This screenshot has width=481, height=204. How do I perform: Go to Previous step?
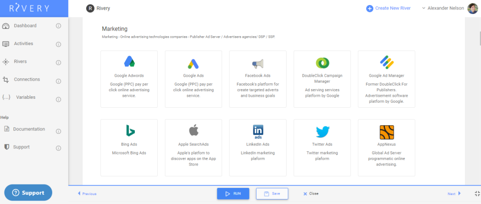[x=87, y=193]
